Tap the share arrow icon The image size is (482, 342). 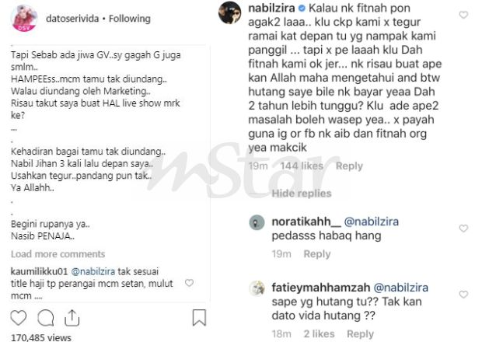[x=72, y=318]
